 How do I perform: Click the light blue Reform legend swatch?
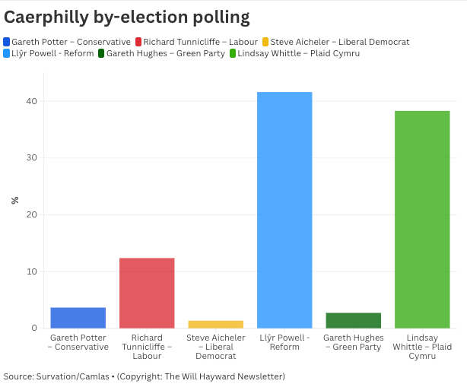click(7, 53)
